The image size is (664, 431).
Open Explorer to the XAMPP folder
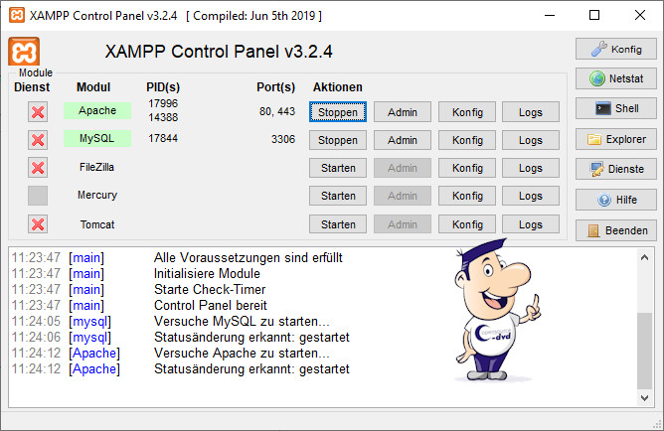[615, 140]
